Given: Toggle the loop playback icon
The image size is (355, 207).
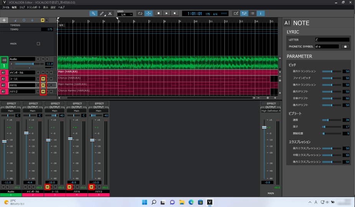Looking at the screenshot, I should (x=140, y=13).
